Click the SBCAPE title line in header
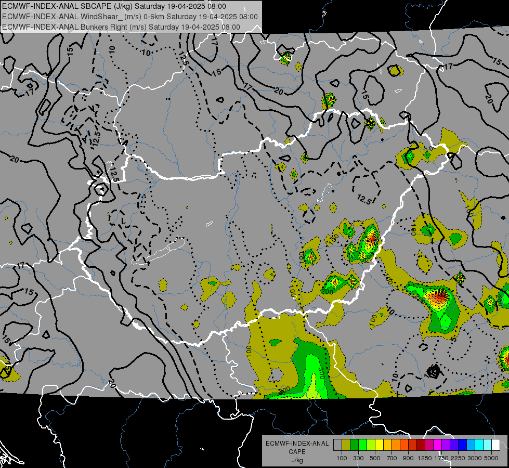Screen dimensions: 509x468 coord(114,6)
